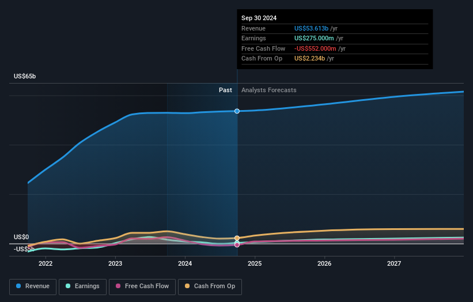Click the Cash From Op label in tooltip
The image size is (473, 302).
pos(262,59)
